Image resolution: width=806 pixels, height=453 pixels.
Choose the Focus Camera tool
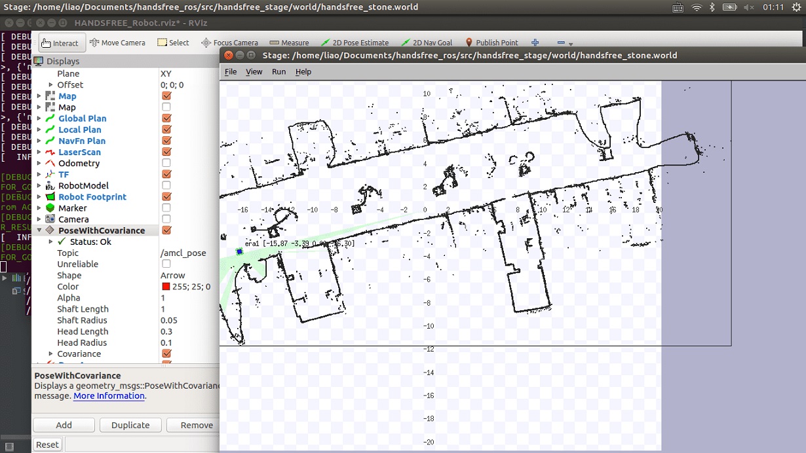(x=229, y=43)
